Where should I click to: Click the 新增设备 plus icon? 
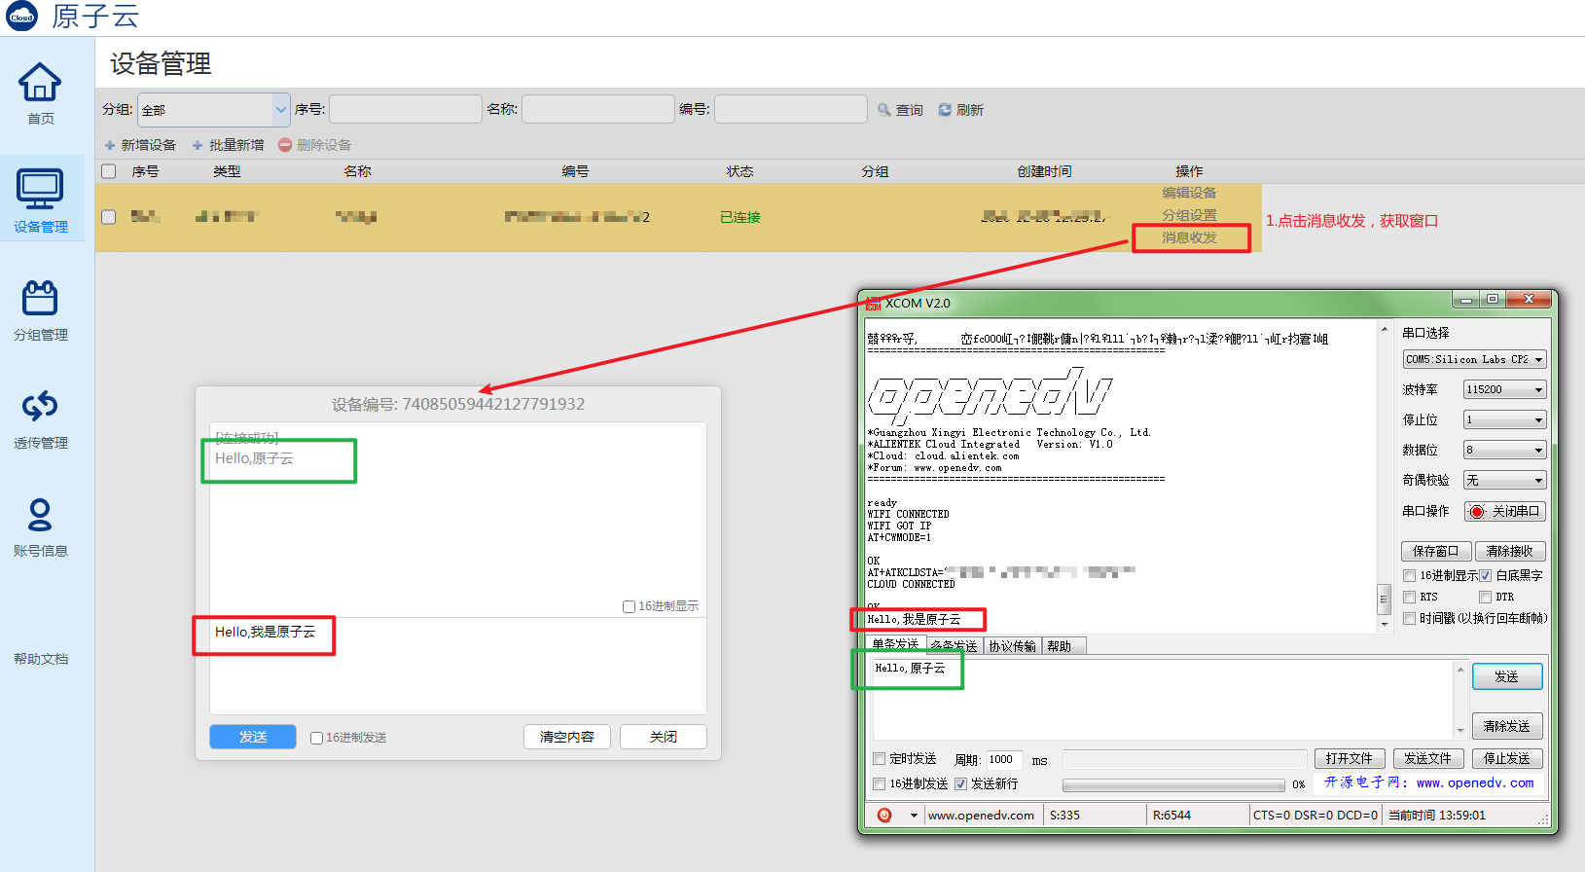[110, 145]
